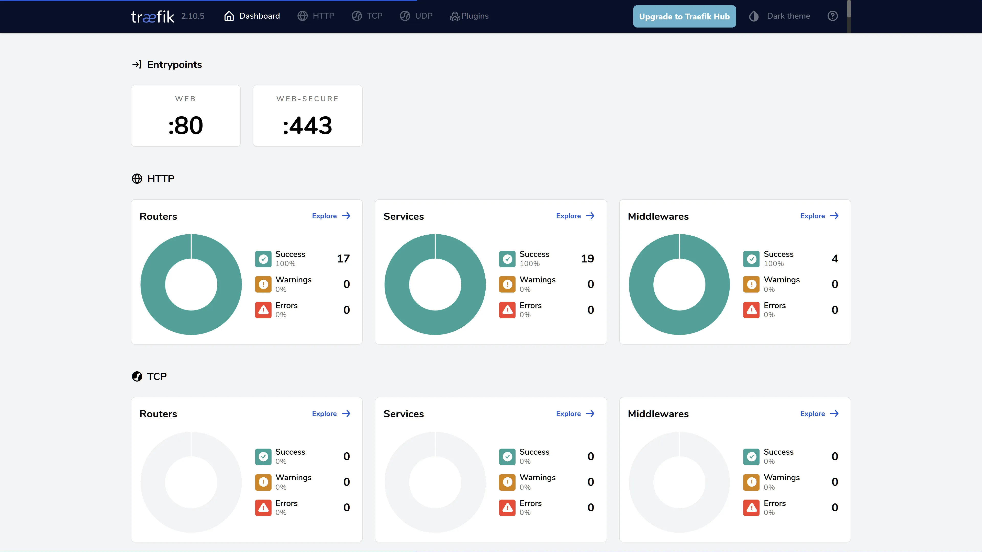Open the help question mark icon

tap(833, 16)
